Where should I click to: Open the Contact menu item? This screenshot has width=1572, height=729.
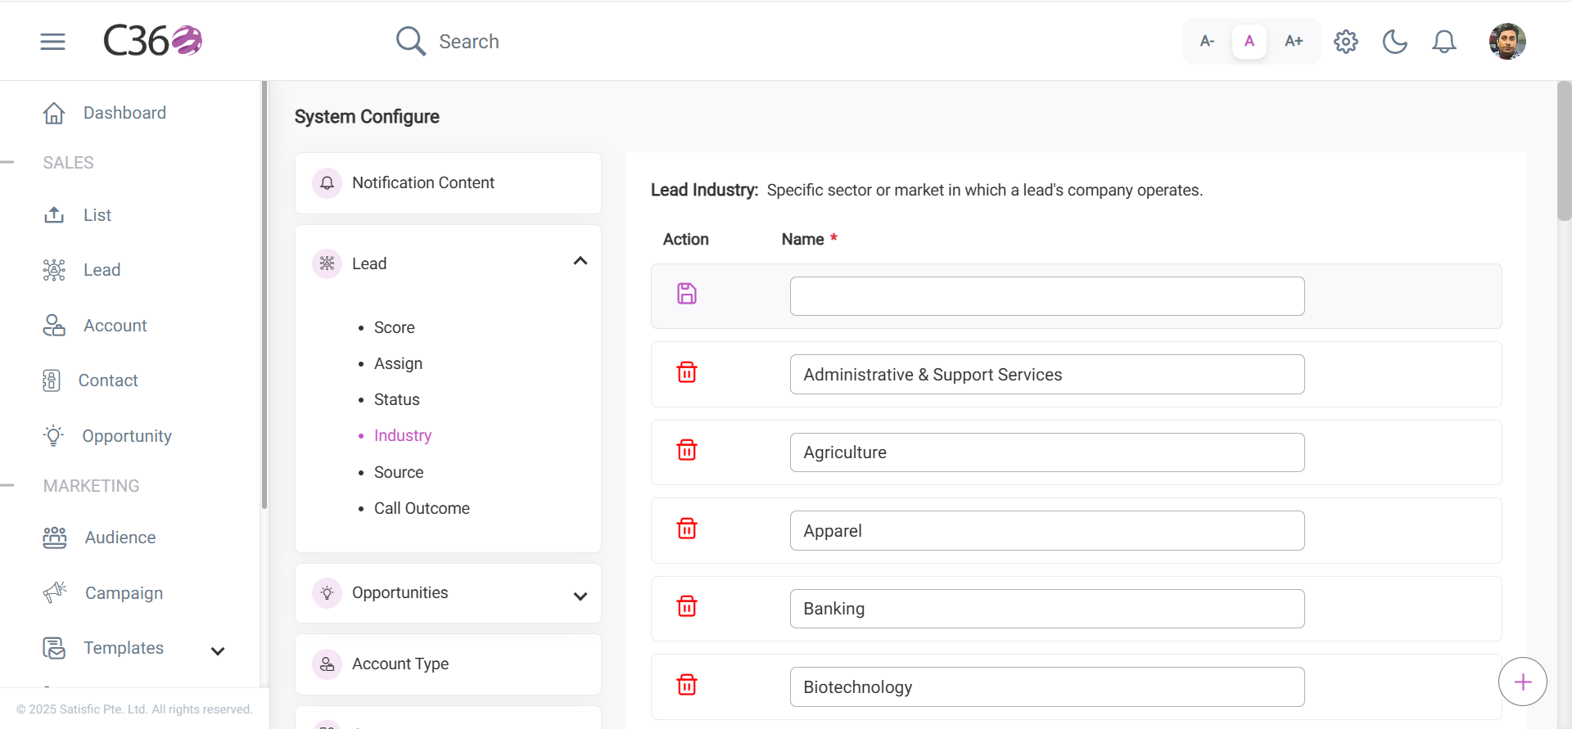click(108, 380)
